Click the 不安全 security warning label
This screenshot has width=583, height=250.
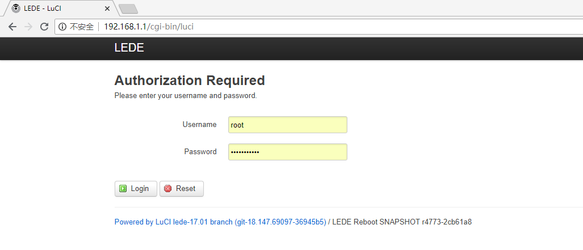(81, 27)
